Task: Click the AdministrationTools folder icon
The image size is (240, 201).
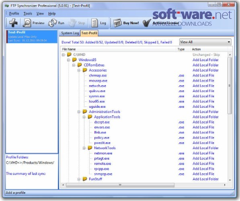Action: [x=85, y=111]
